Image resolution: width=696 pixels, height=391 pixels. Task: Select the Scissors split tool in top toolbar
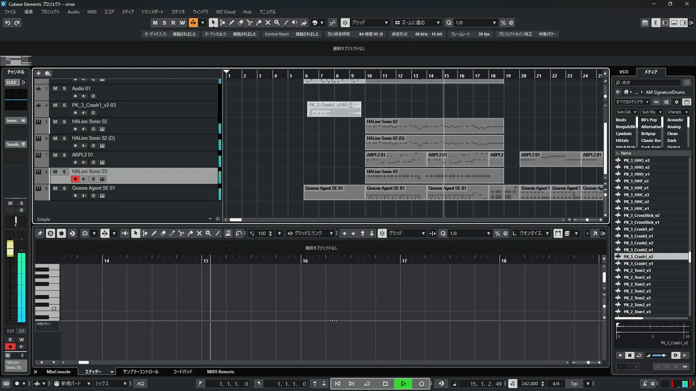point(249,23)
